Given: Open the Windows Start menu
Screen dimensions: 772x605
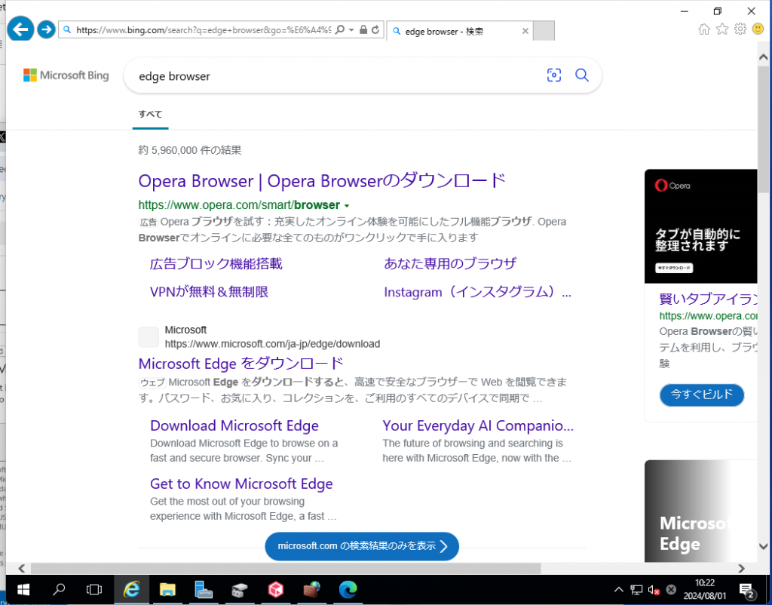Looking at the screenshot, I should 23,590.
